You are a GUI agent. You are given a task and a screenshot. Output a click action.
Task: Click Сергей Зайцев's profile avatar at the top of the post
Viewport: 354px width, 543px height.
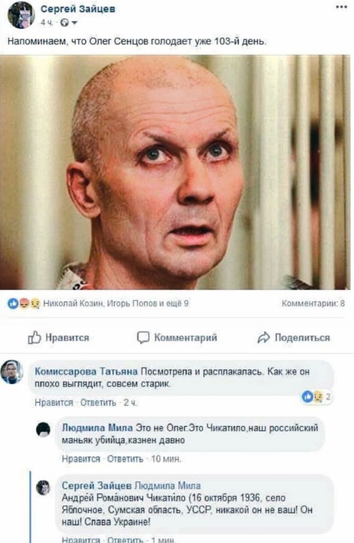[21, 15]
